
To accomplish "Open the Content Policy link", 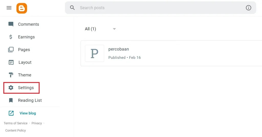I will 16,131.
